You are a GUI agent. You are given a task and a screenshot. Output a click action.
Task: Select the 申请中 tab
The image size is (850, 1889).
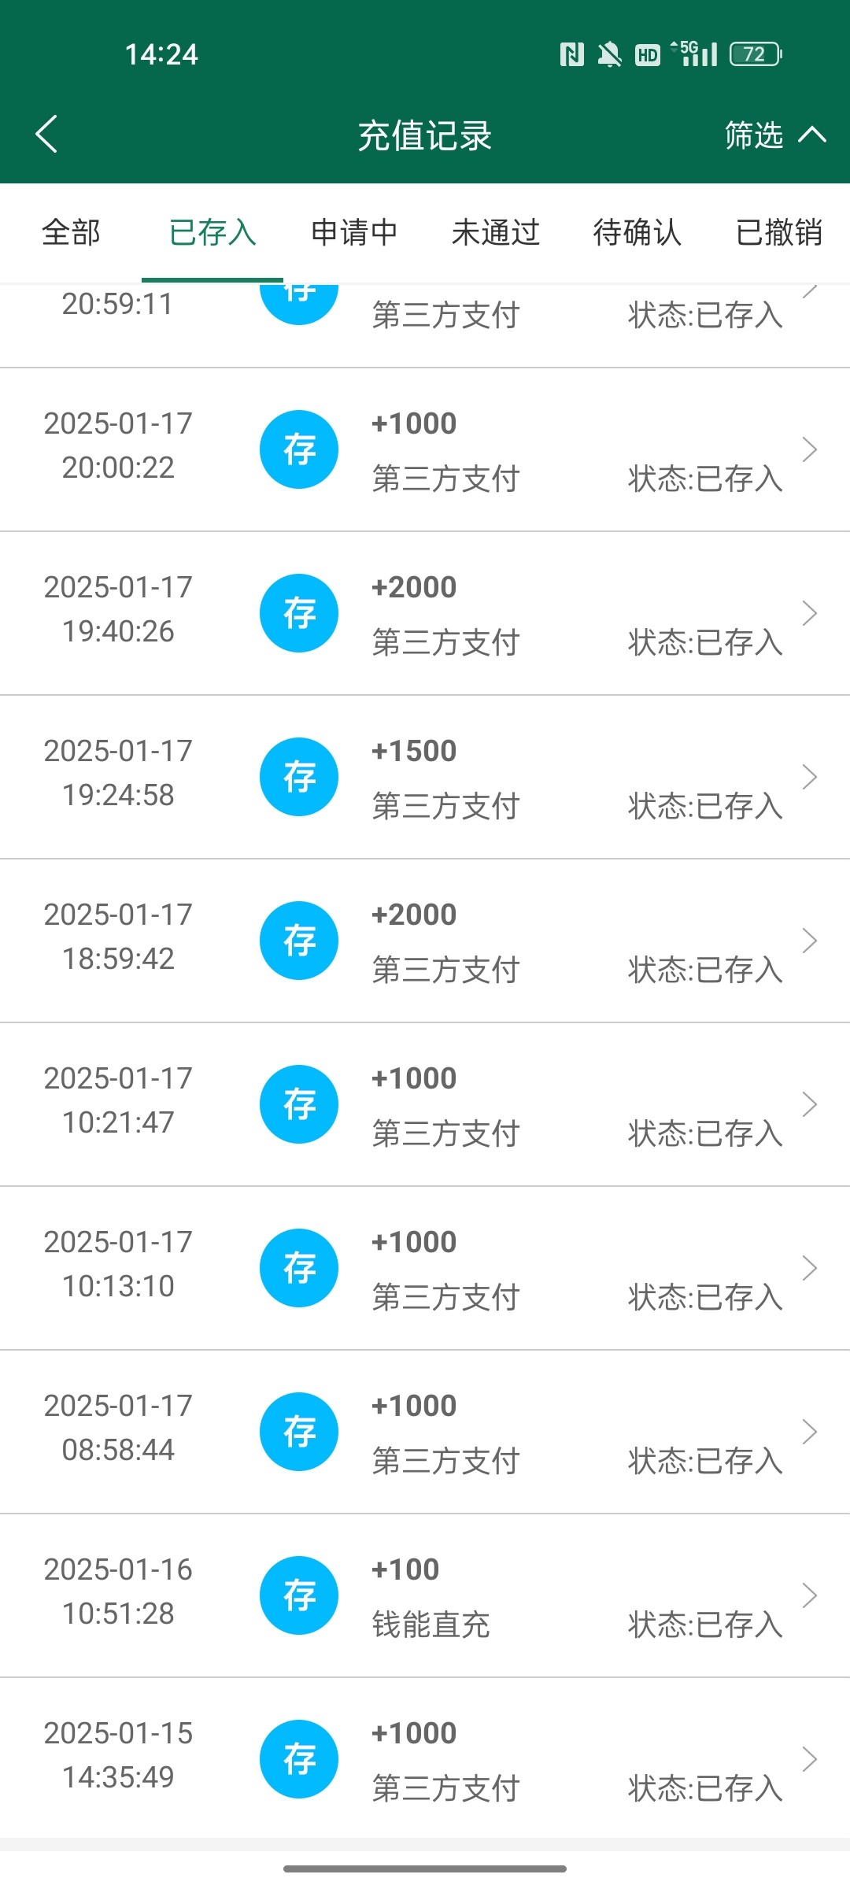[x=354, y=233]
